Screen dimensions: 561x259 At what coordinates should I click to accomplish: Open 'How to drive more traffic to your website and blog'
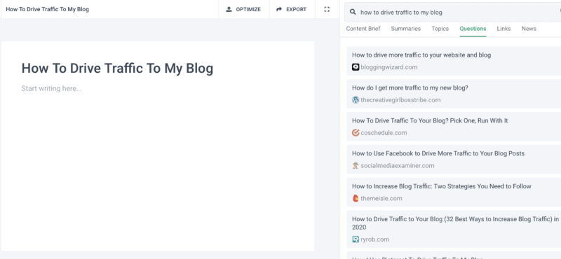pyautogui.click(x=421, y=55)
